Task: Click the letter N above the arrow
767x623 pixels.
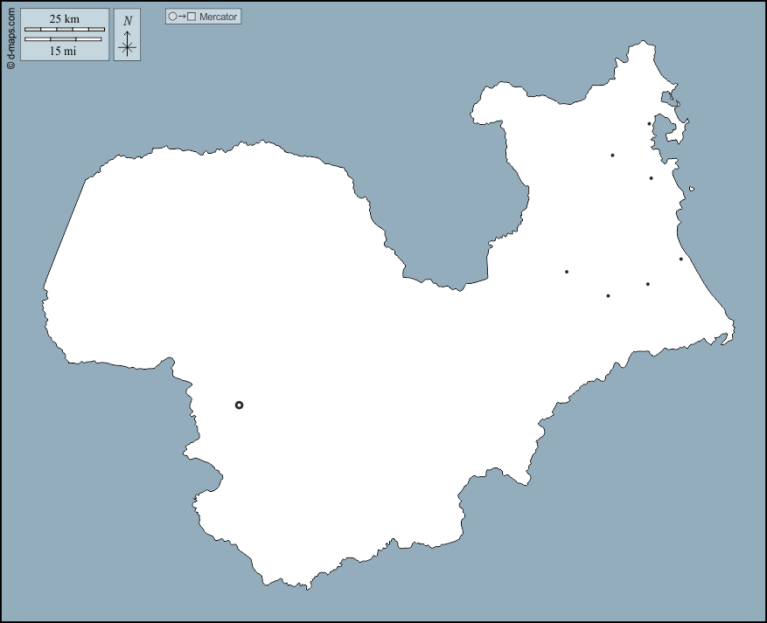Action: click(x=128, y=21)
